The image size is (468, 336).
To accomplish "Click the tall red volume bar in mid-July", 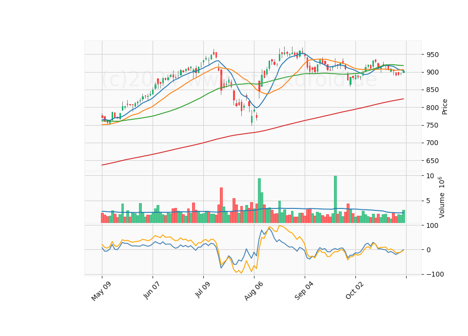I will (x=221, y=205).
